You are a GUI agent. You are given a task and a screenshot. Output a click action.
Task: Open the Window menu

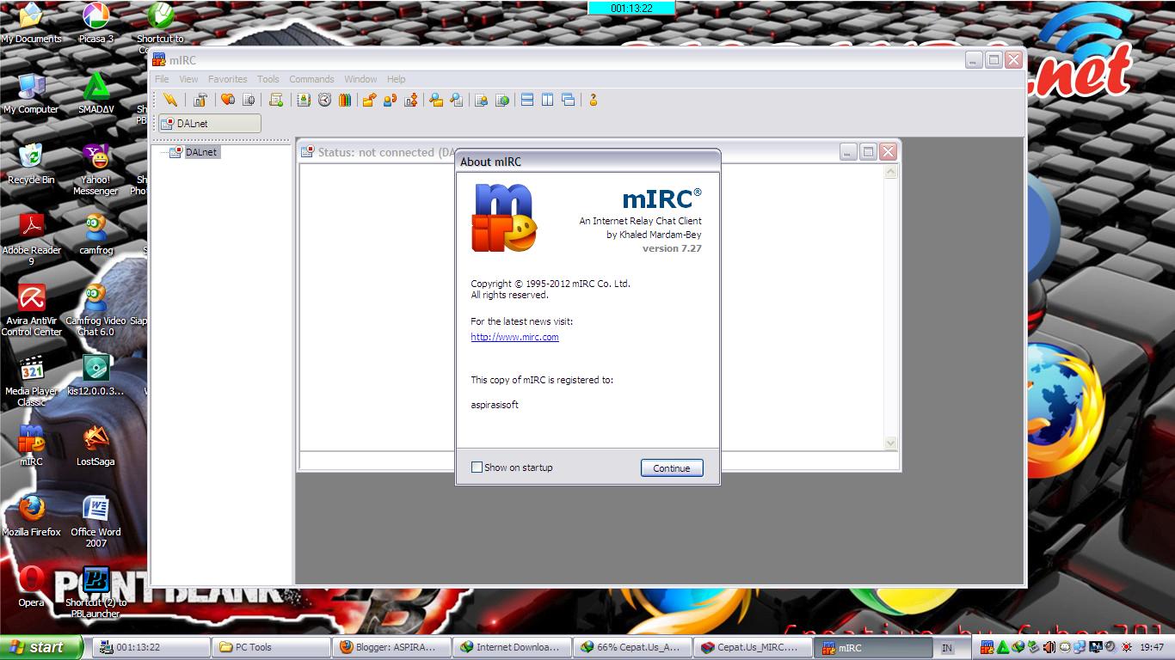[x=360, y=79]
